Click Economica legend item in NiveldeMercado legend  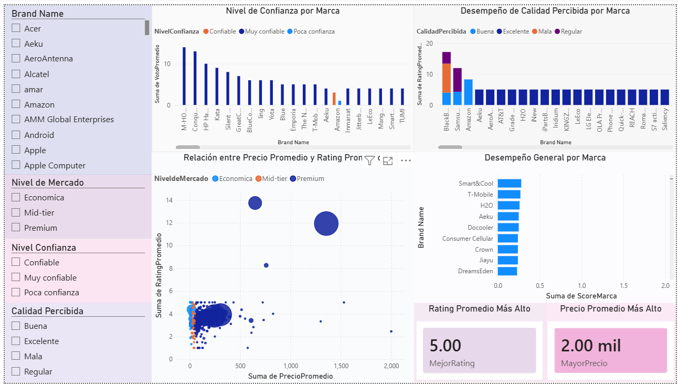click(232, 178)
